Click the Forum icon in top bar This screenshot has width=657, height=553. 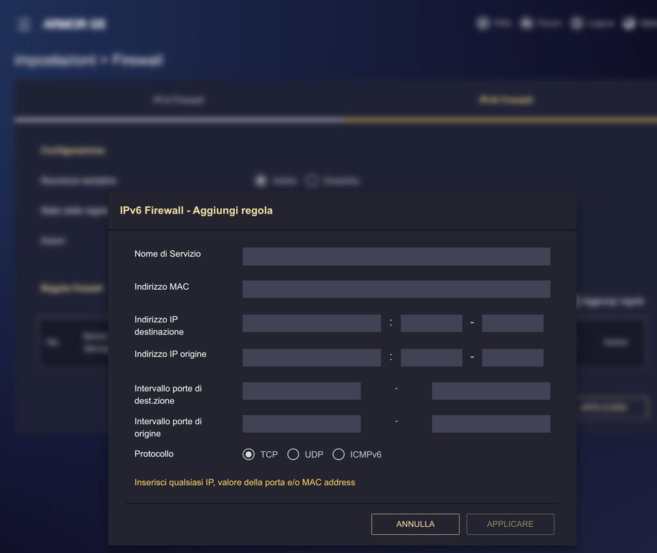point(527,24)
